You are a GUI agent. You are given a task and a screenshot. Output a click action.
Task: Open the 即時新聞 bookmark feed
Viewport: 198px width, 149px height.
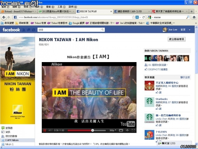pos(22,23)
